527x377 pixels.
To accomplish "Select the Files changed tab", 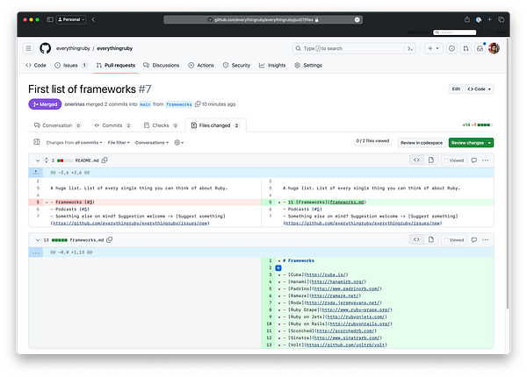I will point(215,125).
